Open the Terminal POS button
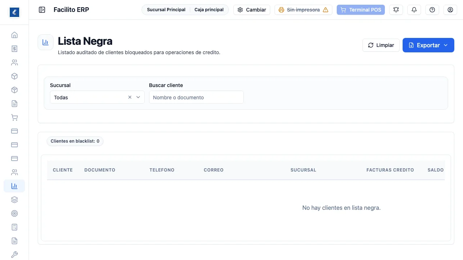463x260 pixels. [x=361, y=10]
